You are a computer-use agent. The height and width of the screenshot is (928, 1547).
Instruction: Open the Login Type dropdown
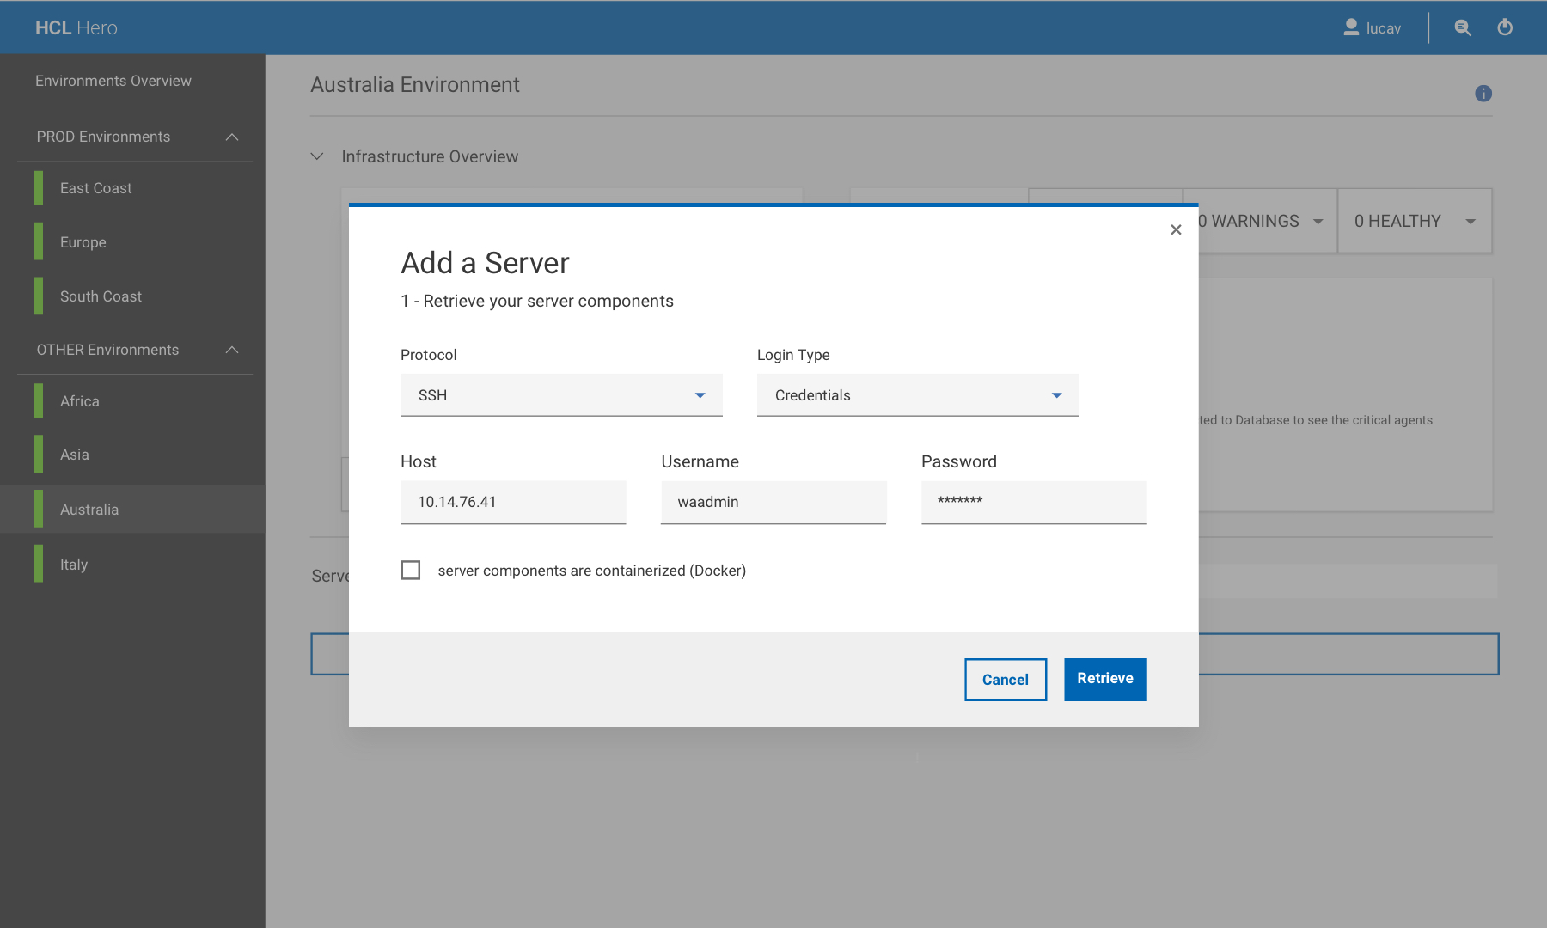[x=917, y=395]
